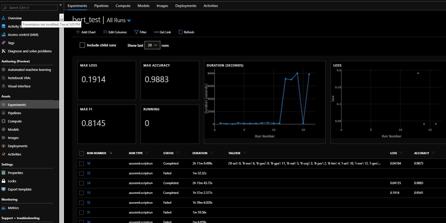Select checkbox for run 14

pyautogui.click(x=81, y=183)
